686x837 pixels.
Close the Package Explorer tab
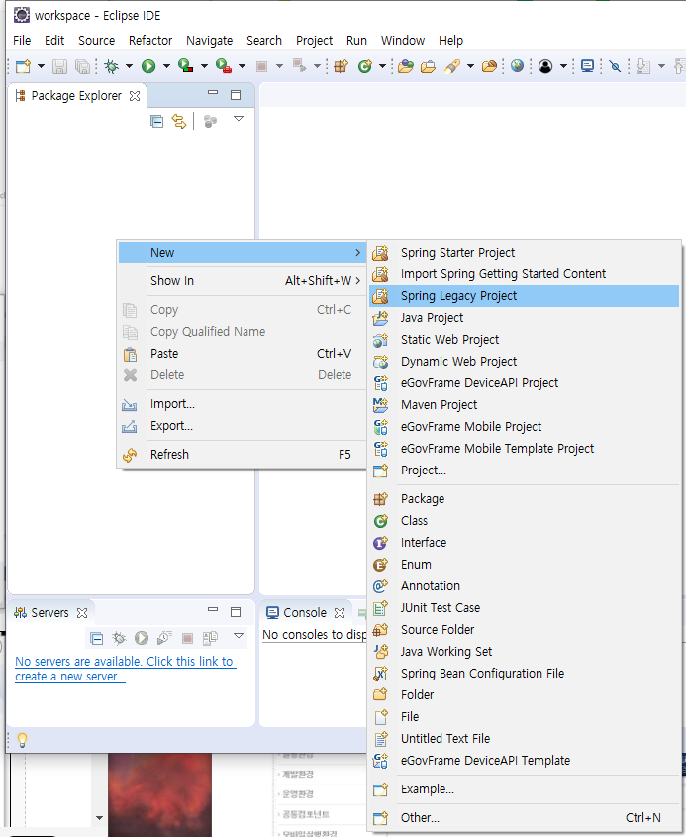pyautogui.click(x=135, y=96)
